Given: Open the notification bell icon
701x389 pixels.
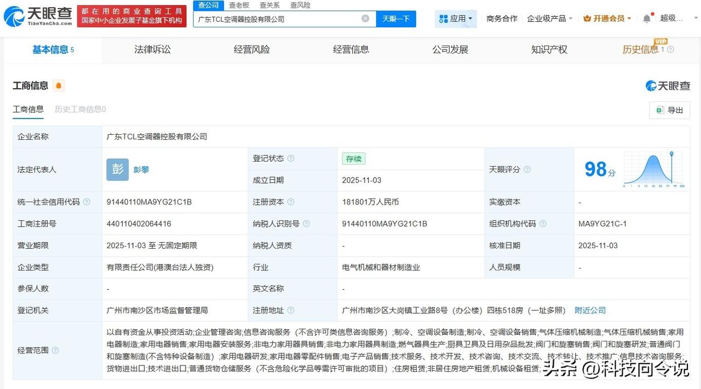Looking at the screenshot, I should coord(647,18).
